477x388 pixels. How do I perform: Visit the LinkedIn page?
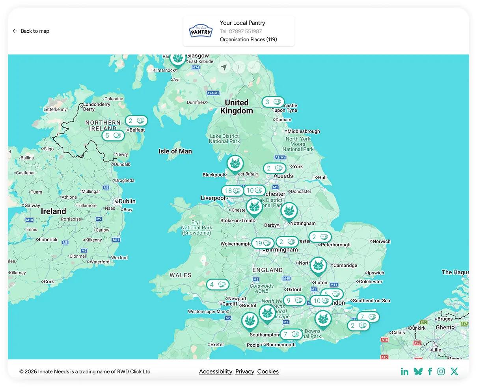tap(405, 371)
